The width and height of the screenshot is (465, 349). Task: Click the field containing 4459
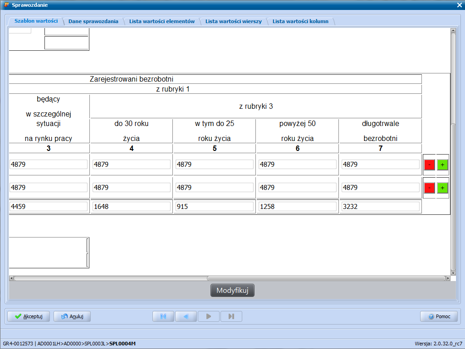[49, 207]
